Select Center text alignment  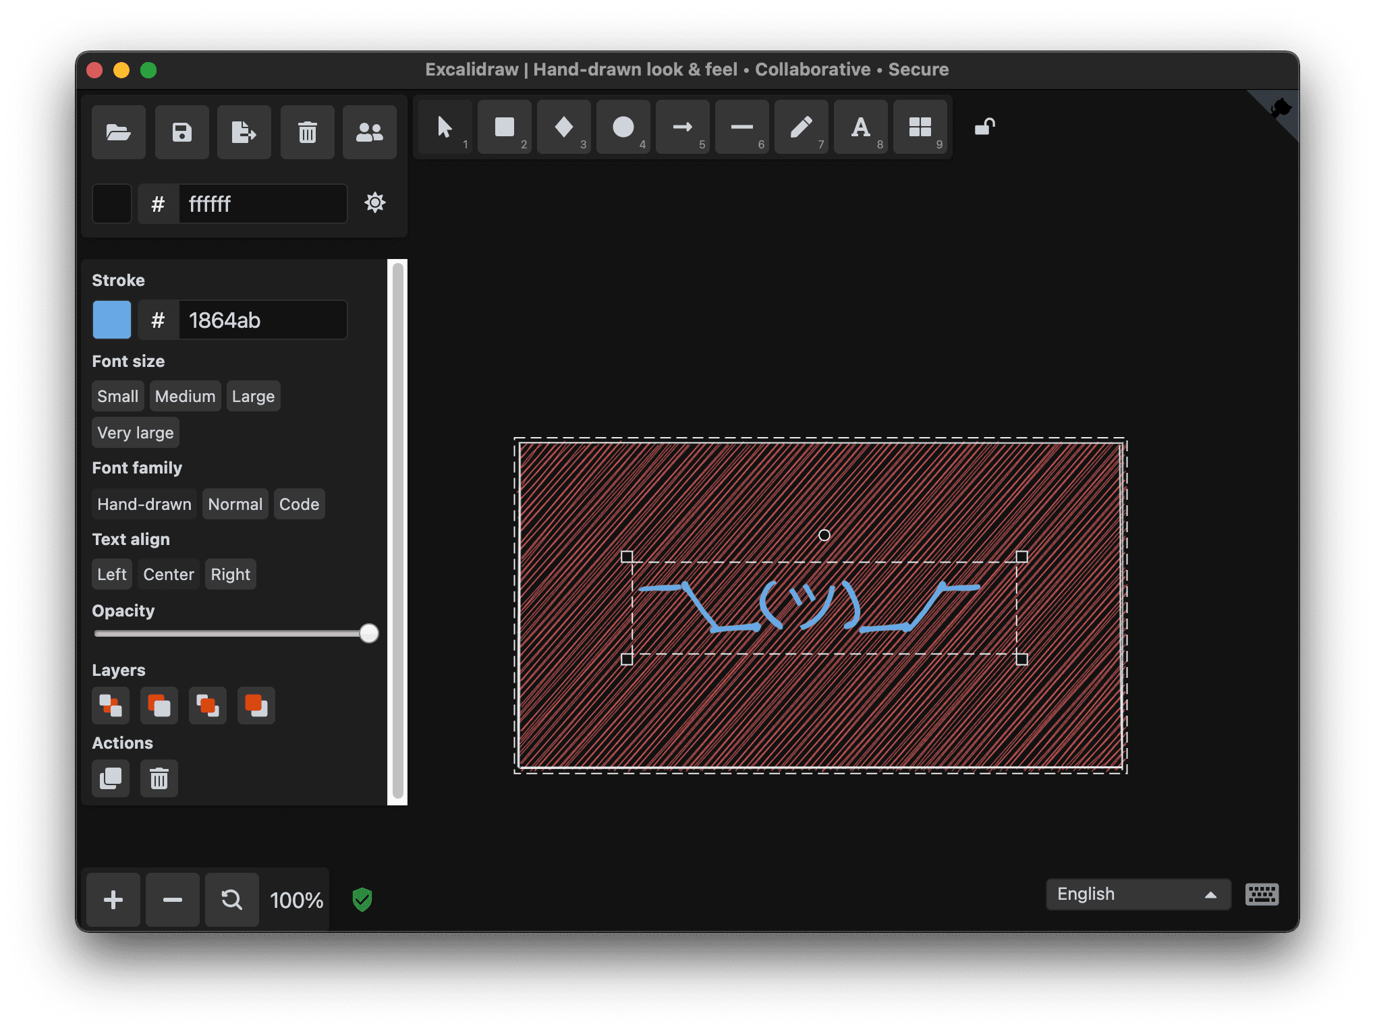pyautogui.click(x=169, y=573)
